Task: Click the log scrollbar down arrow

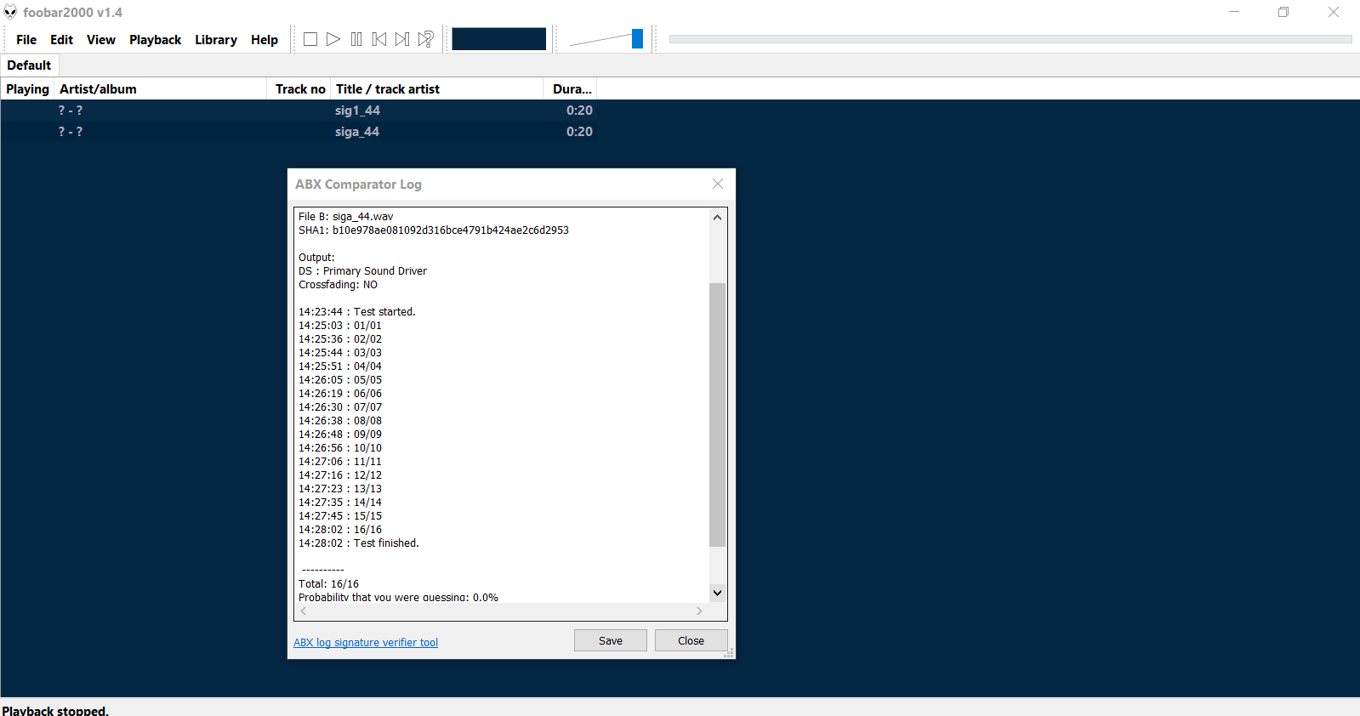Action: [x=717, y=593]
